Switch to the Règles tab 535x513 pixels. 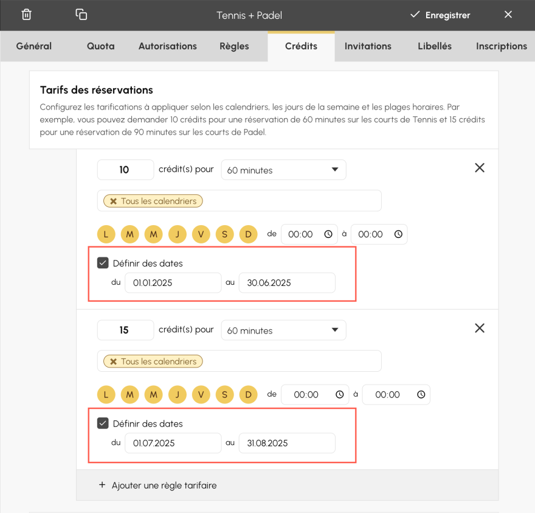(234, 46)
